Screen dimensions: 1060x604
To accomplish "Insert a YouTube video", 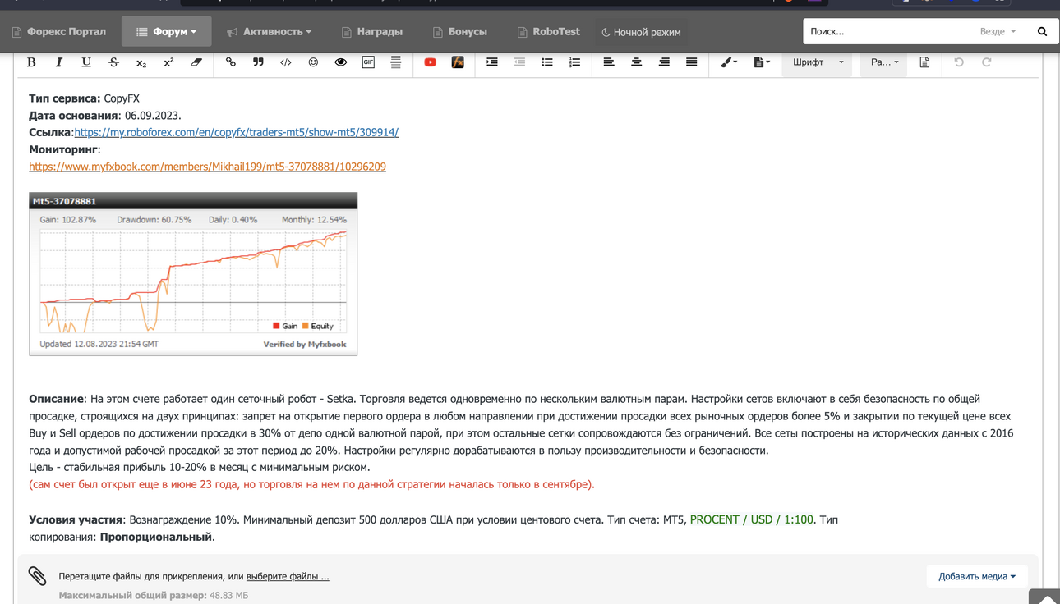I will pyautogui.click(x=430, y=62).
